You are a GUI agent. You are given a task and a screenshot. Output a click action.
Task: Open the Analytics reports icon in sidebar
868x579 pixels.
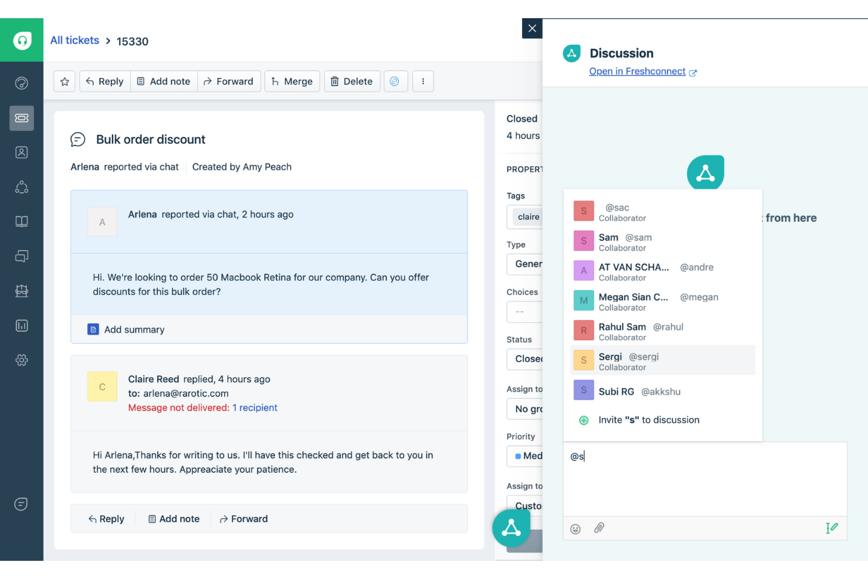click(22, 326)
